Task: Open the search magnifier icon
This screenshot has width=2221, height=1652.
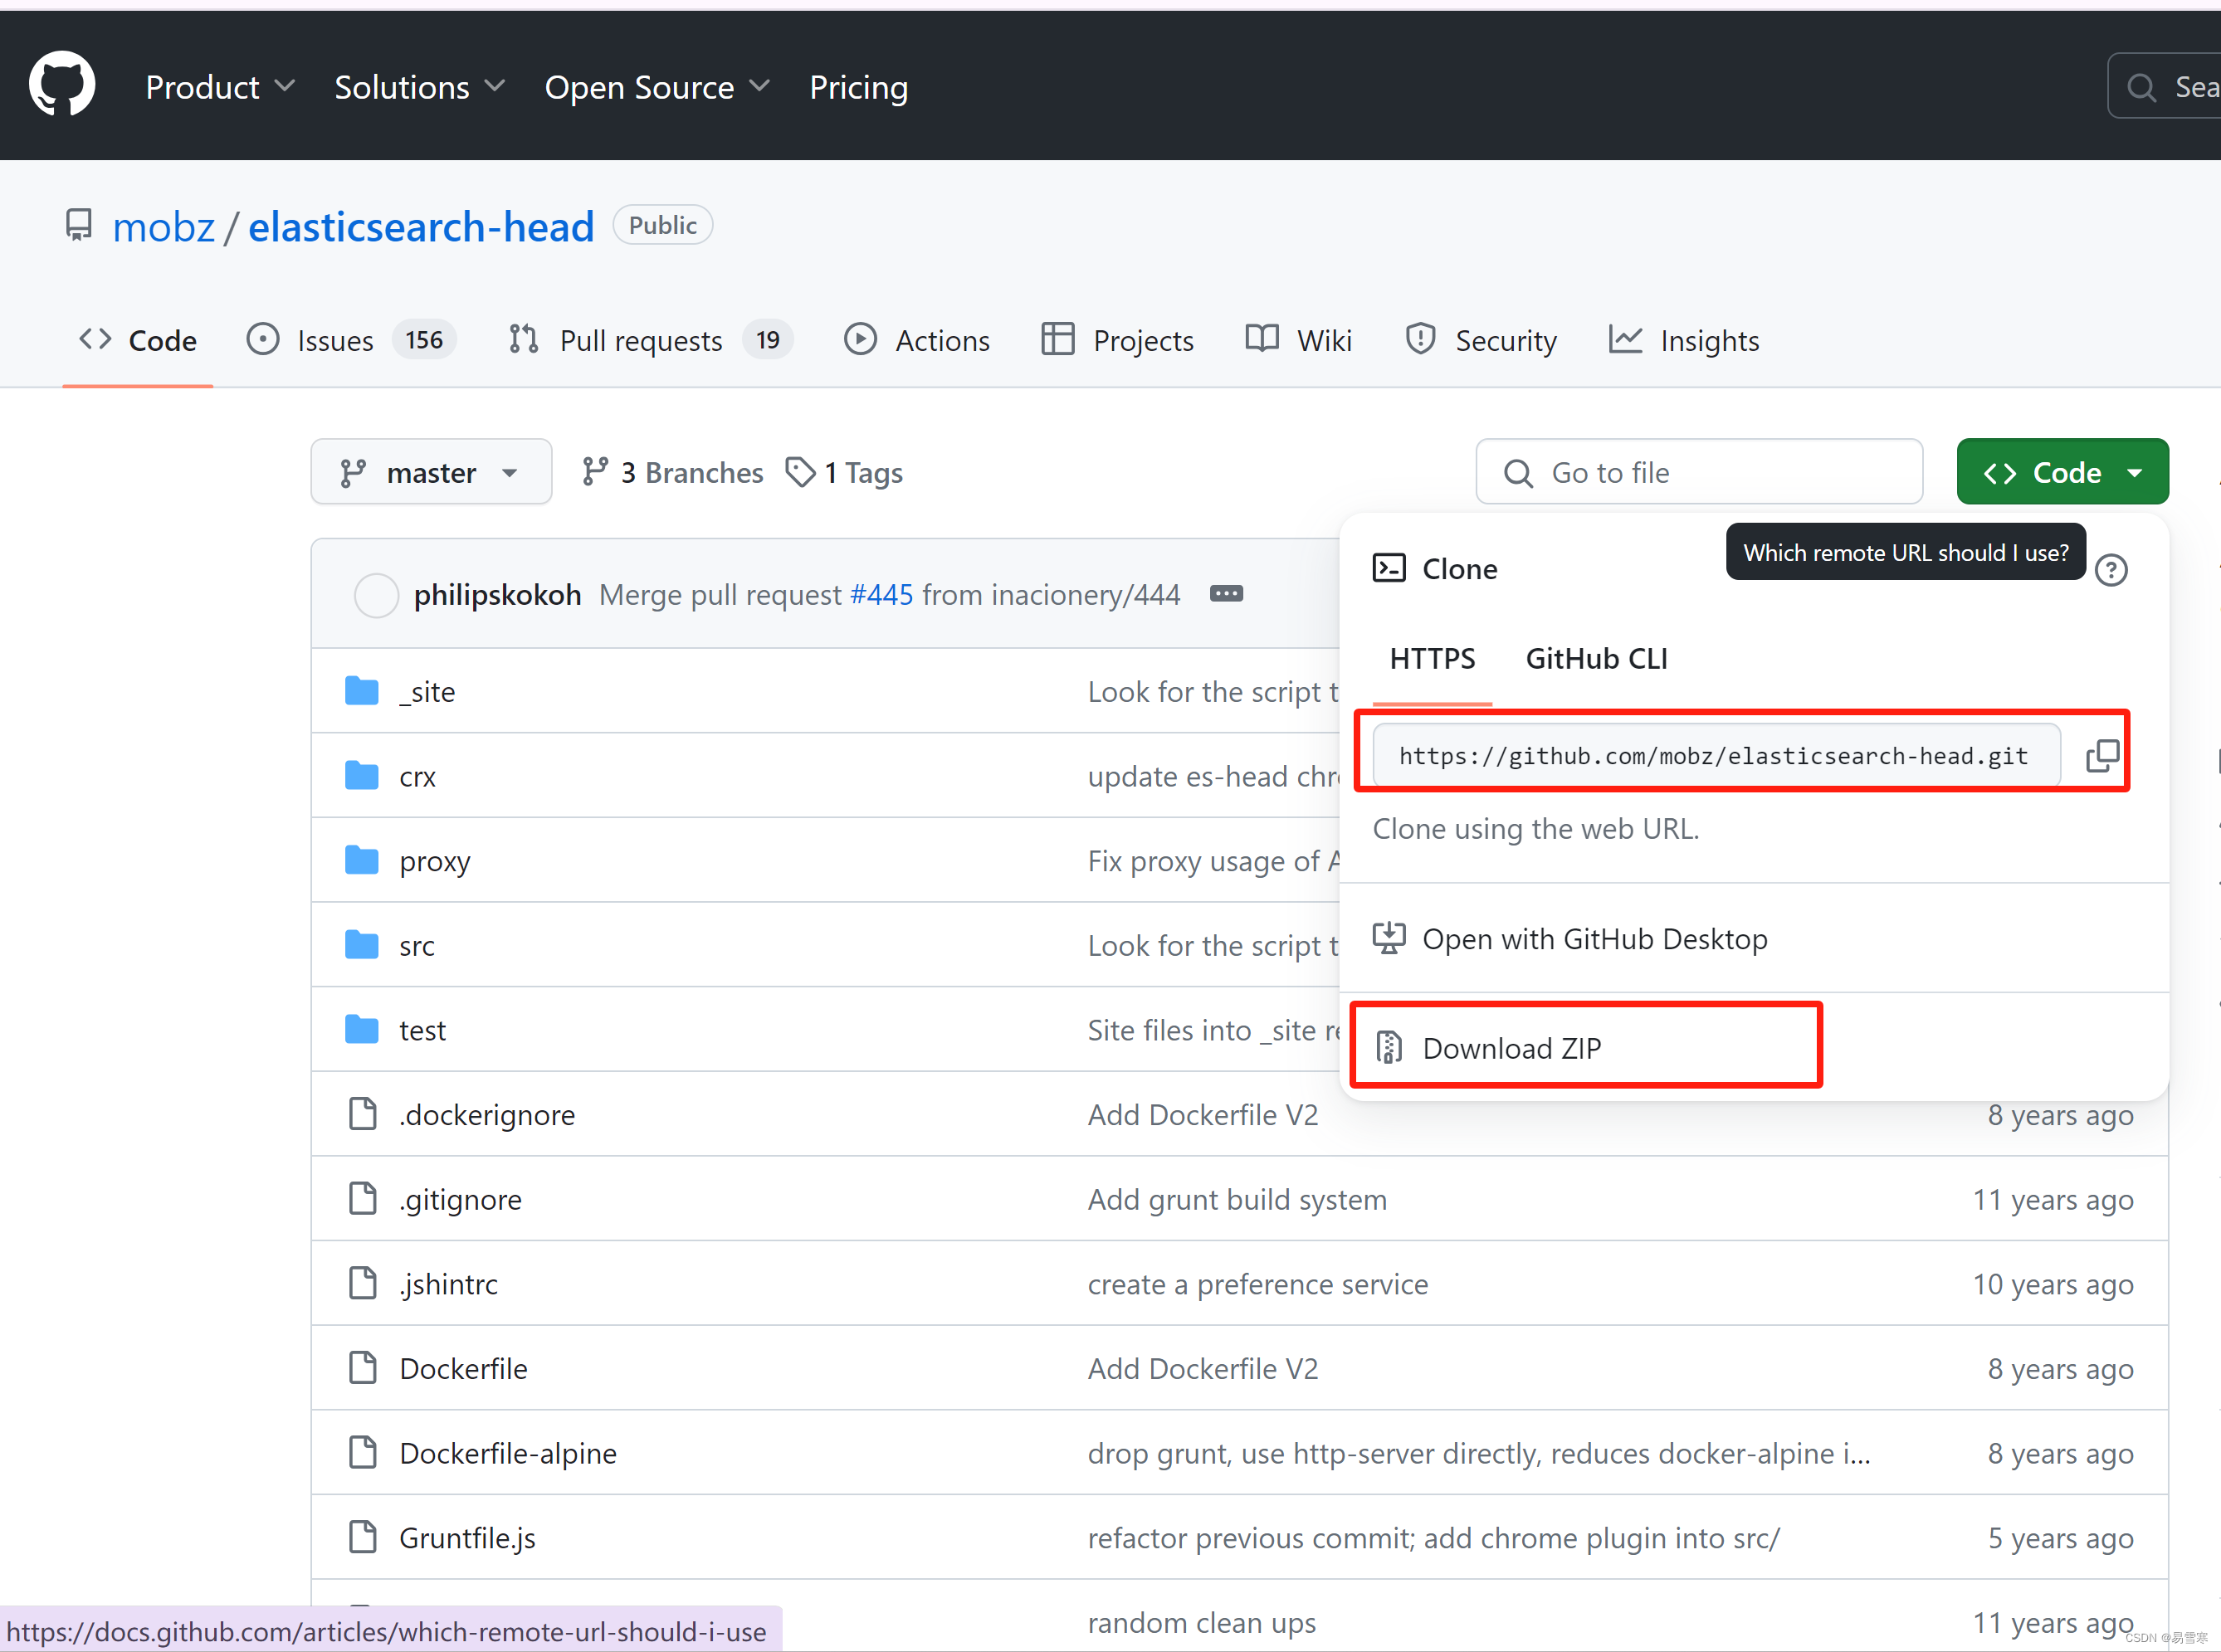Action: coord(2140,87)
